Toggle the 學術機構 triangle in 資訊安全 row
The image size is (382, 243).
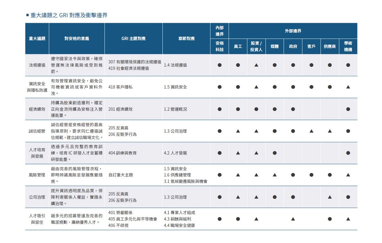click(347, 87)
